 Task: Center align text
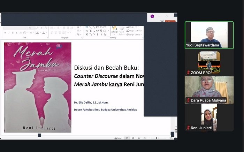coord(55,33)
